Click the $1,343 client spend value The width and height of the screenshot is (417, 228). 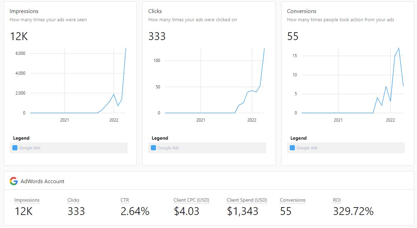pyautogui.click(x=243, y=211)
